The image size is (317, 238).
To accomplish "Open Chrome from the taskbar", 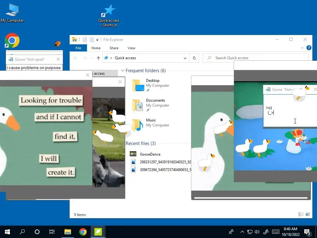I will [x=83, y=232].
